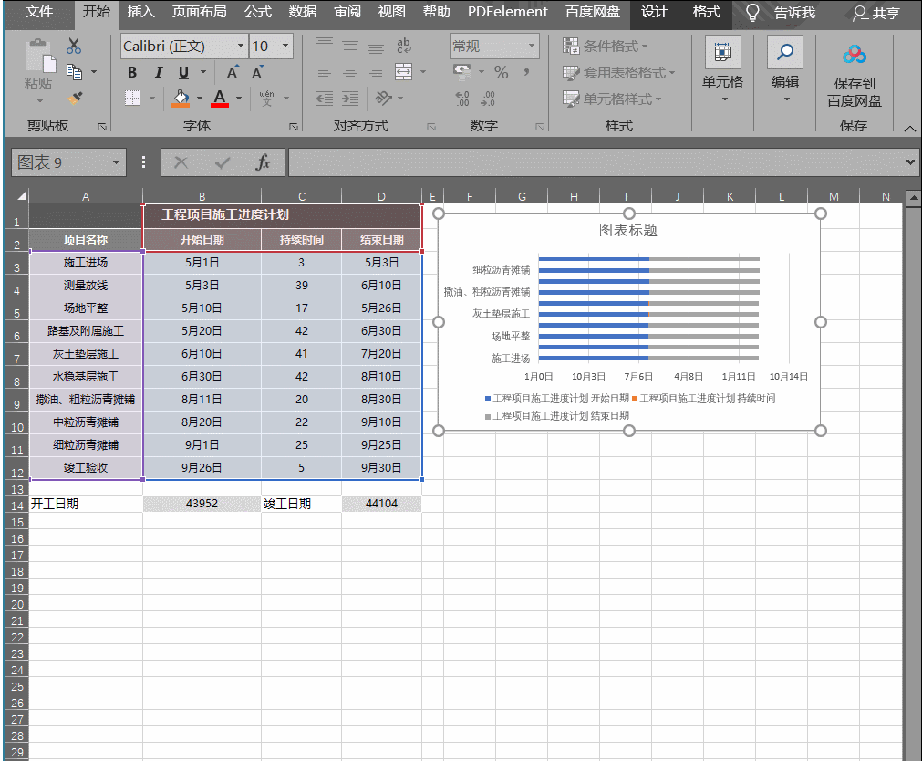Toggle middle vertical alignment
922x761 pixels.
point(350,46)
